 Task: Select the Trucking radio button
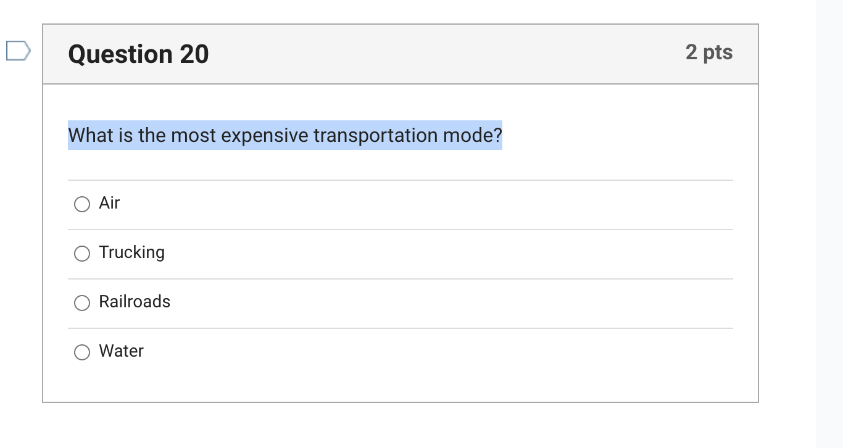pyautogui.click(x=81, y=253)
